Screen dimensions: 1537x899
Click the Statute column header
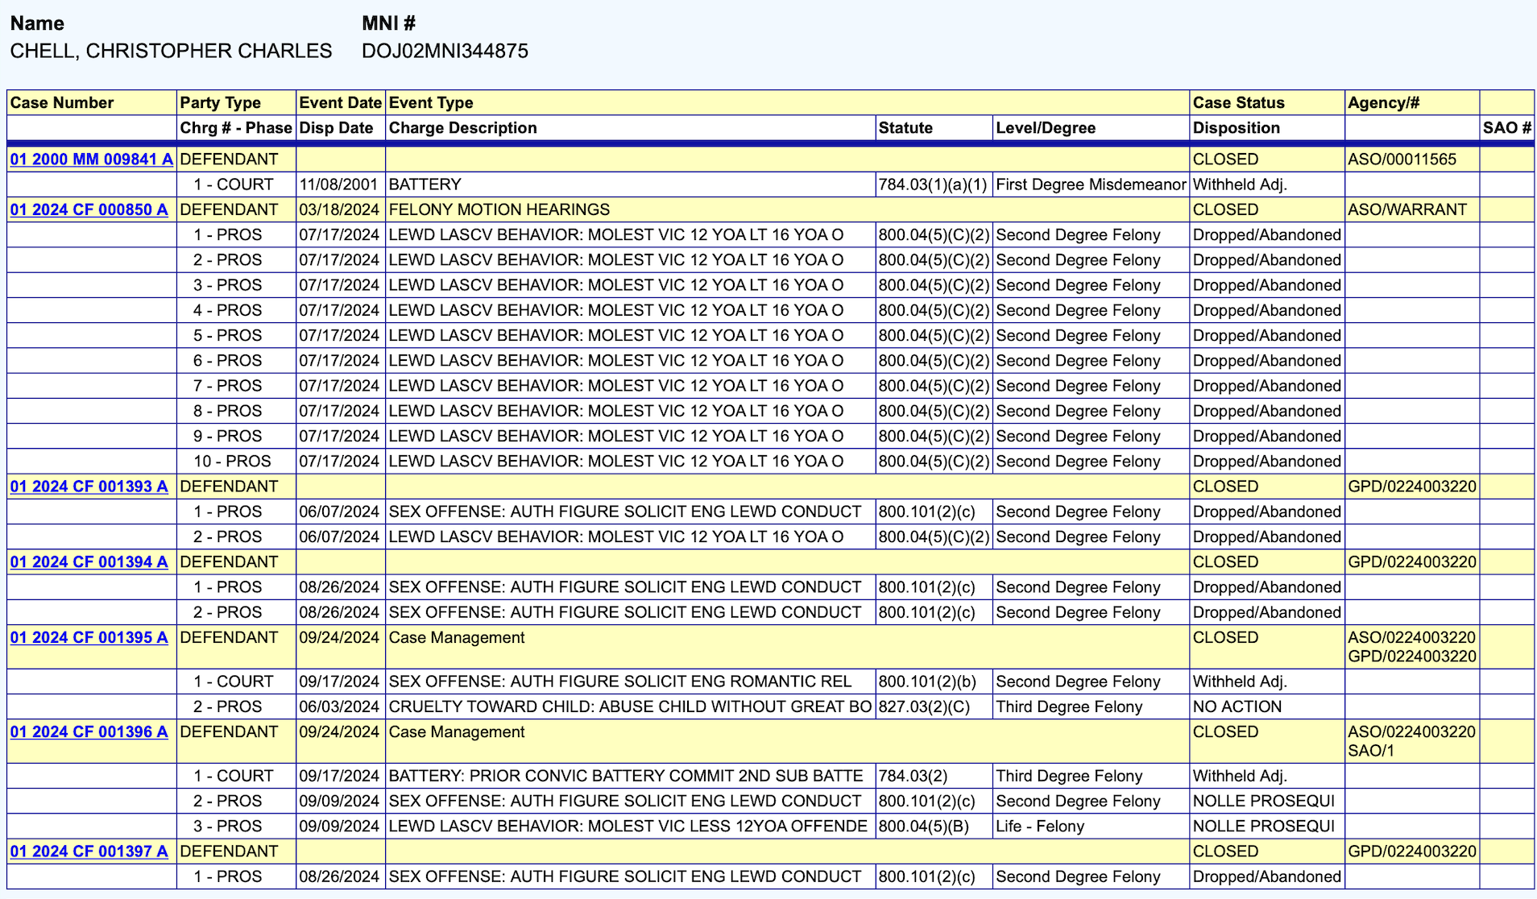[x=905, y=127]
